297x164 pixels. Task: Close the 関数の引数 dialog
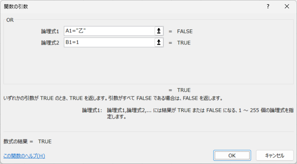[287, 6]
